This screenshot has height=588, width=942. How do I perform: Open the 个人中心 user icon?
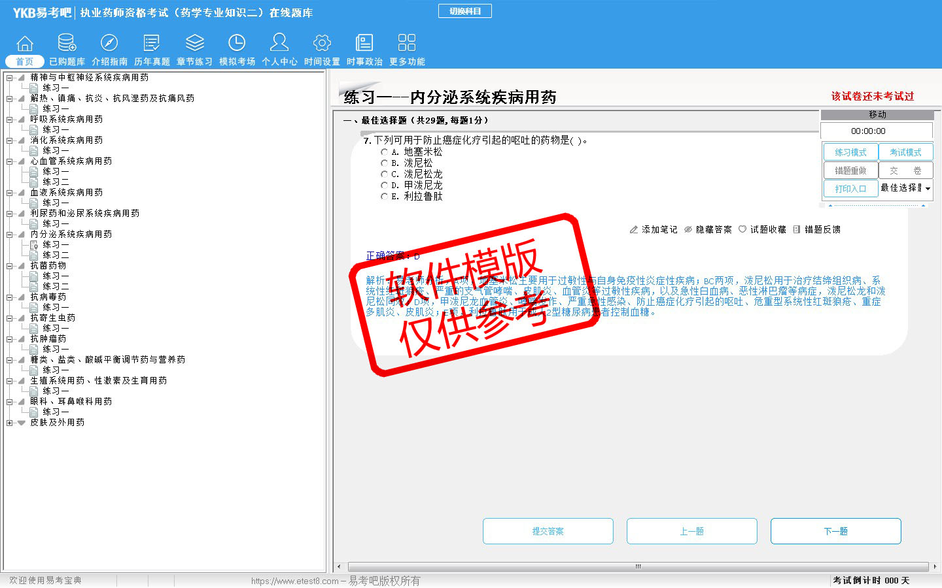click(279, 43)
